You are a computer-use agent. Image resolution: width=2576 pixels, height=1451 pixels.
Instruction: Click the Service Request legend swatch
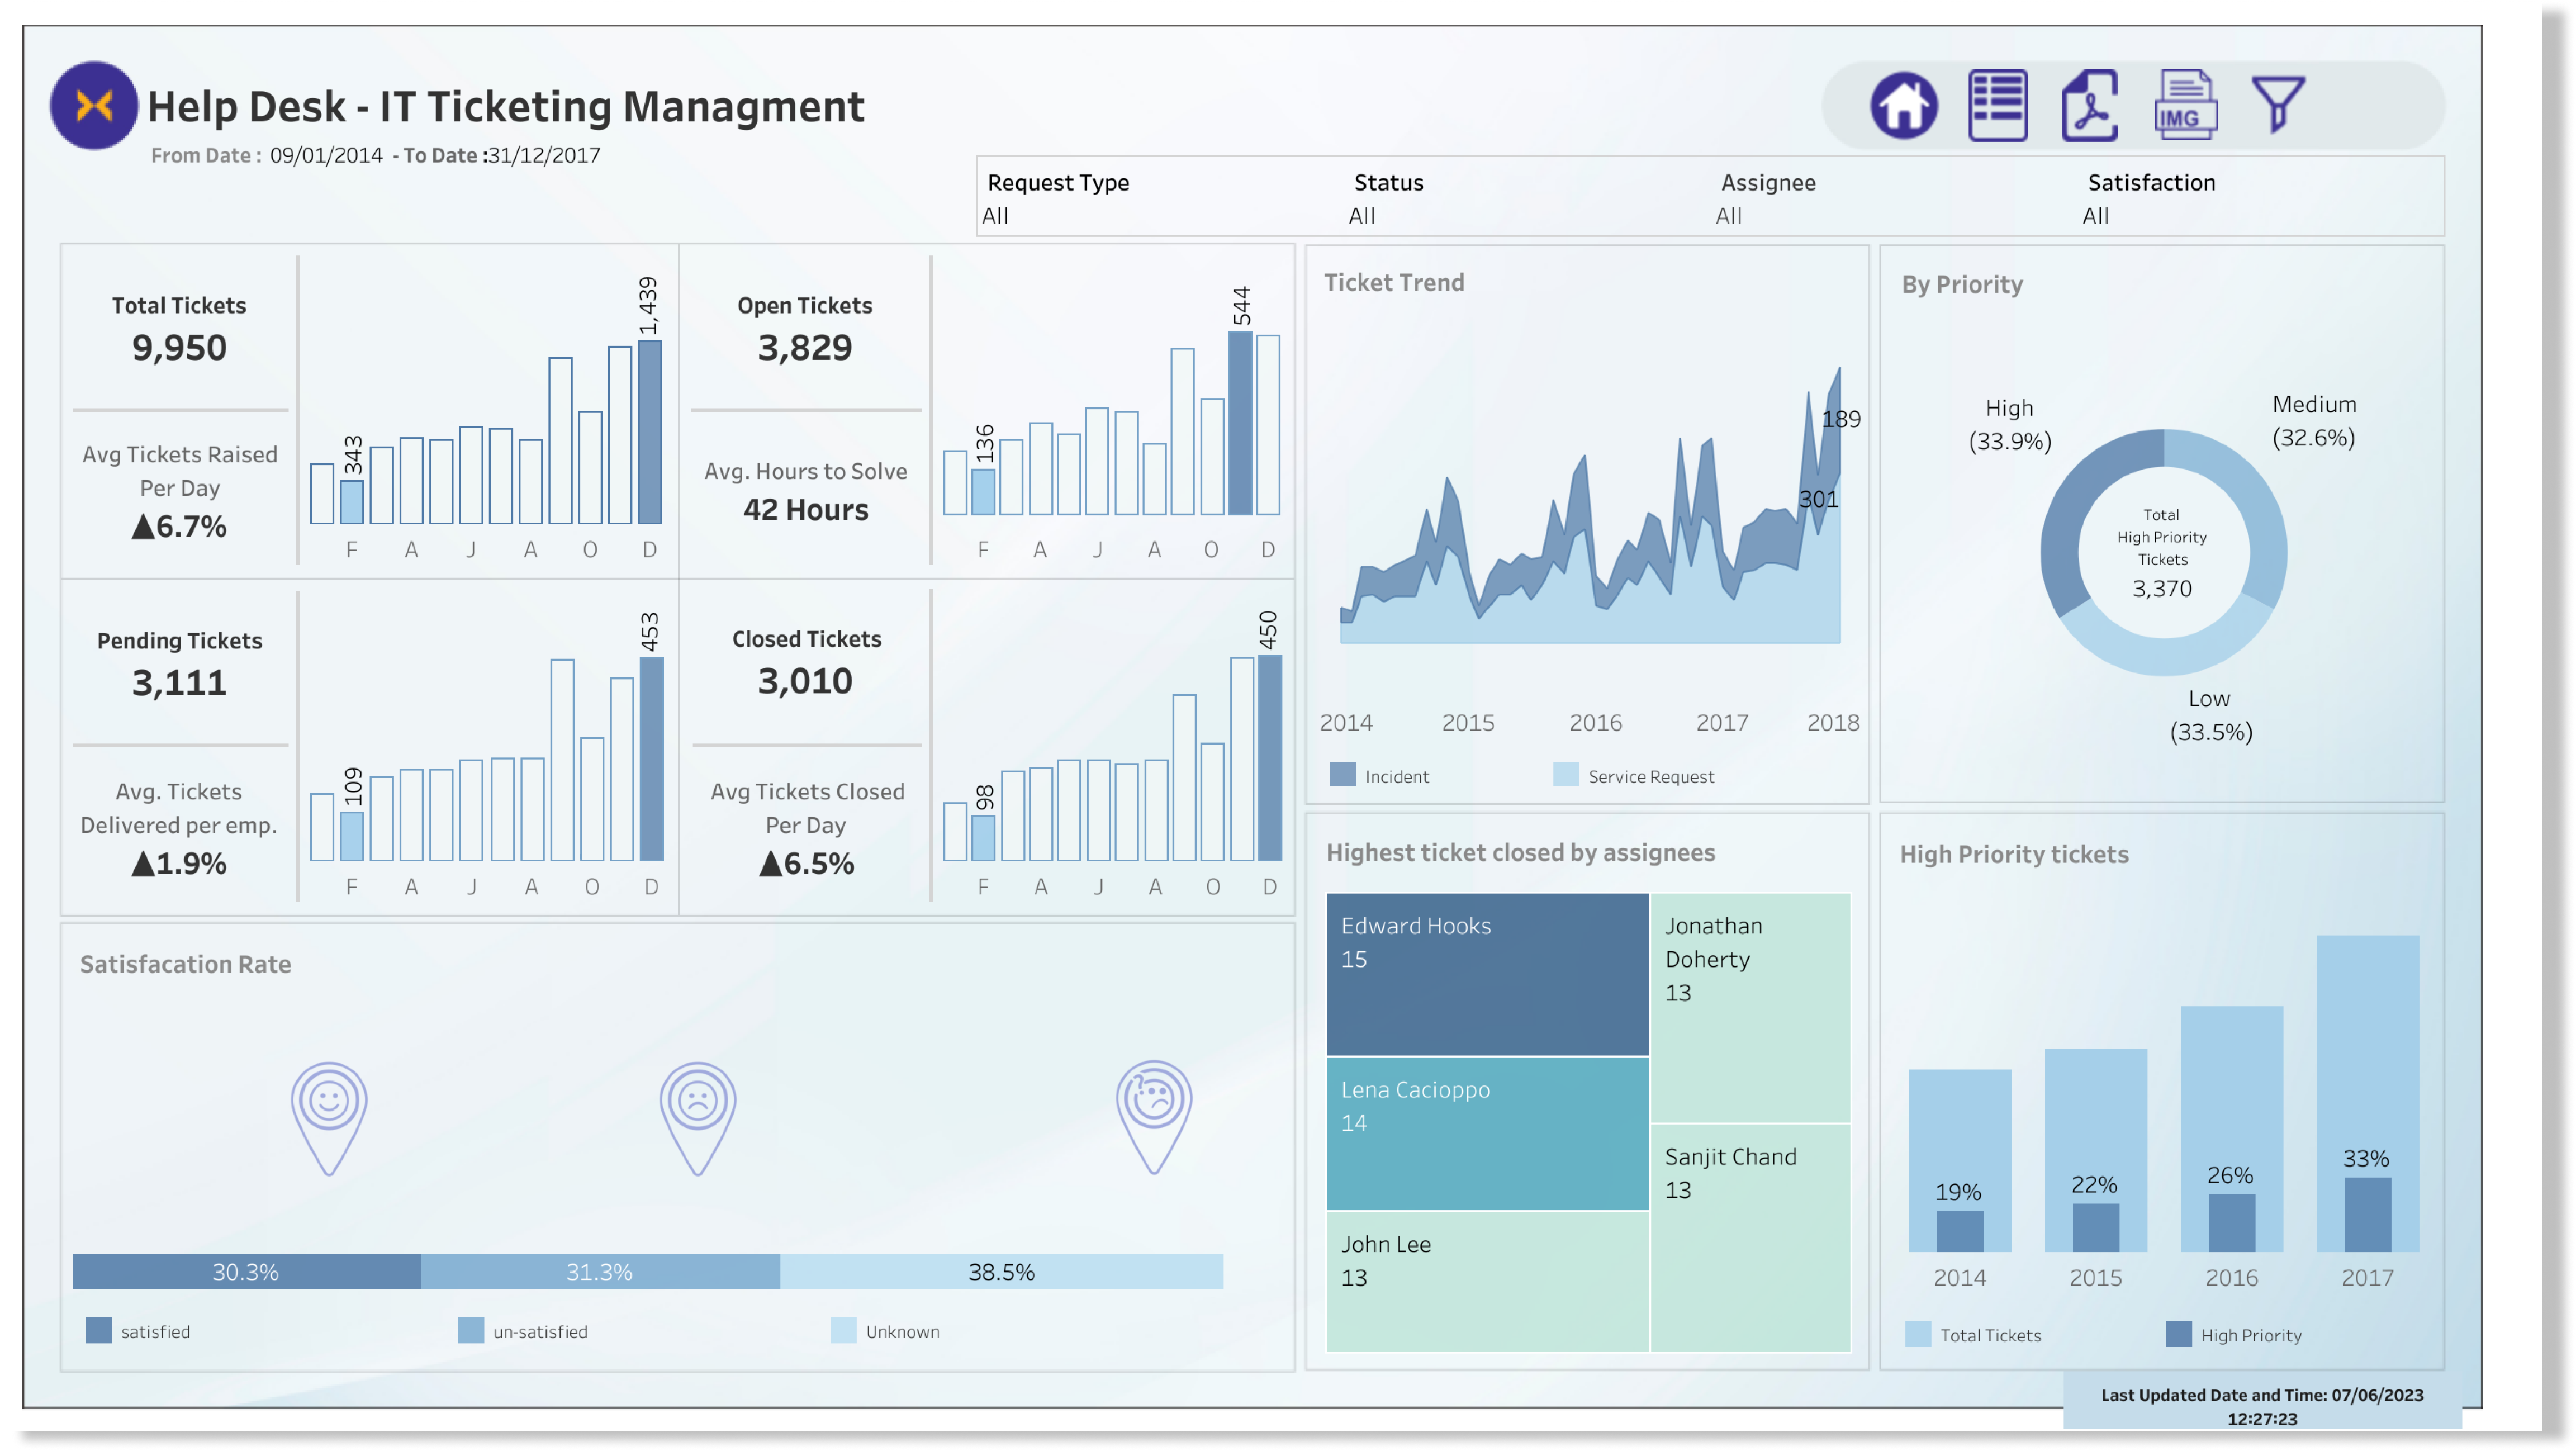tap(1565, 774)
